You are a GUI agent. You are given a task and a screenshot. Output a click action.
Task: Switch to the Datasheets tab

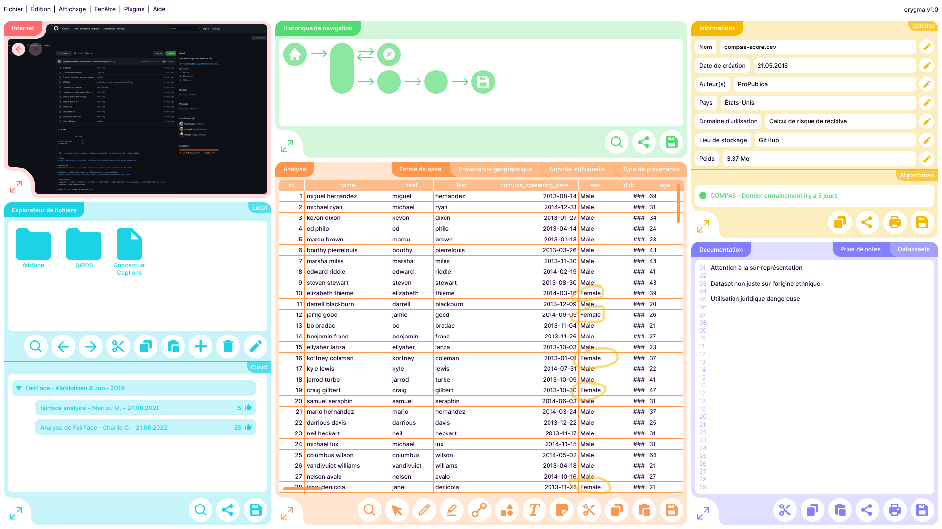tap(914, 249)
